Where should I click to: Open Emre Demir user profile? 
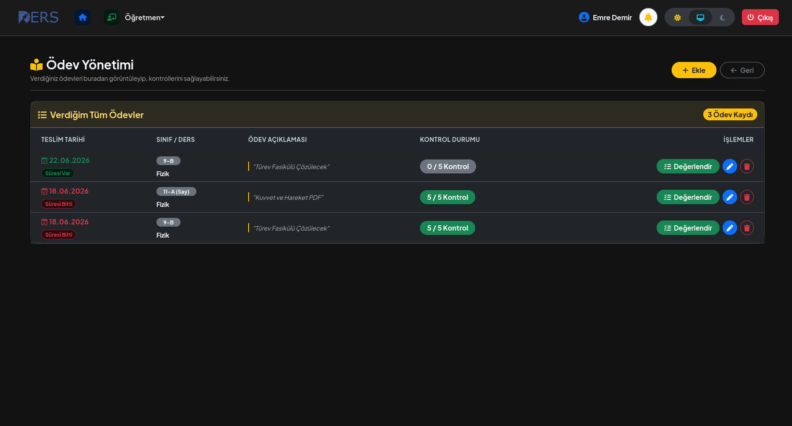click(x=605, y=18)
